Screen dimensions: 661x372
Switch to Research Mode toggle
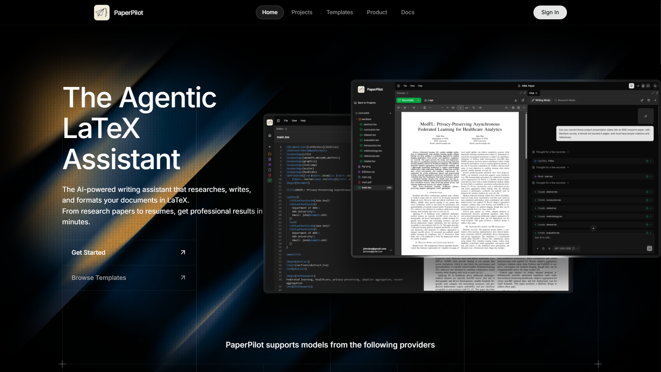coord(565,100)
